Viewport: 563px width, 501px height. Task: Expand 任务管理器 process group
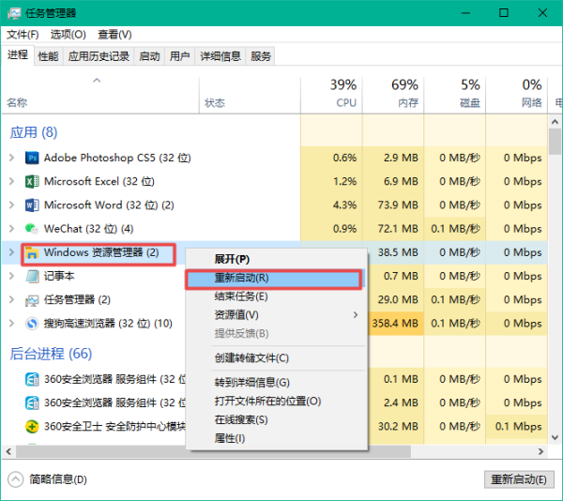pos(11,300)
